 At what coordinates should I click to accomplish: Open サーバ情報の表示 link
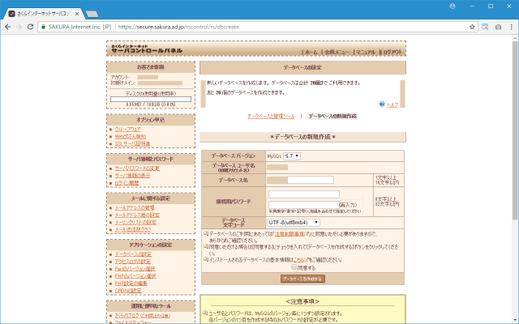coord(132,176)
